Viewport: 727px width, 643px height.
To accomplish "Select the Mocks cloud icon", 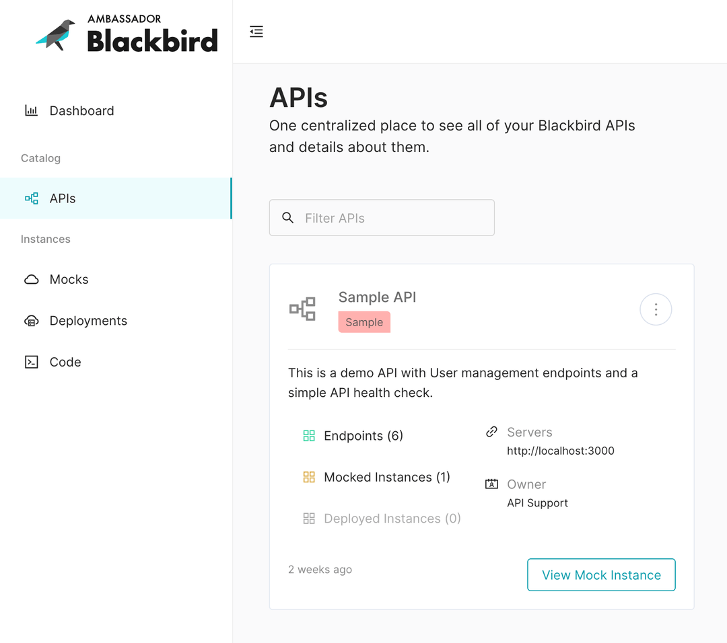I will click(32, 279).
